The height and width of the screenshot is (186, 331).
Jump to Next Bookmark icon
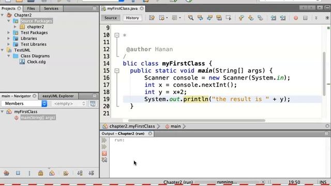pyautogui.click(x=250, y=18)
